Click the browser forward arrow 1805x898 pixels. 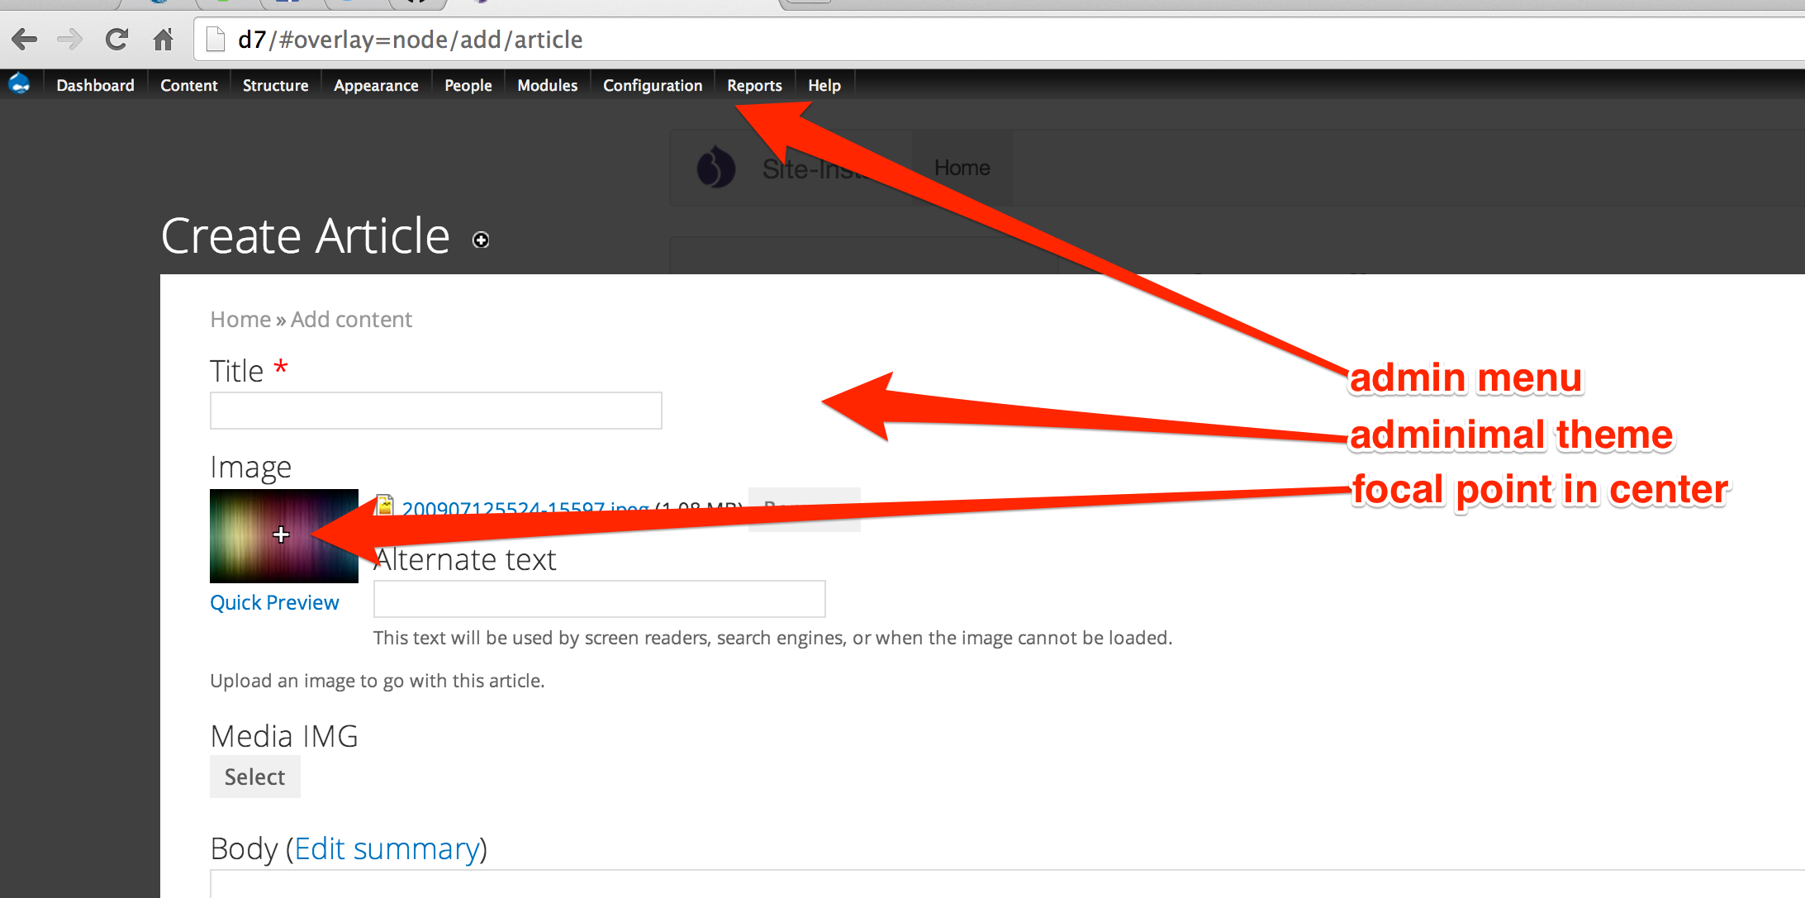(x=70, y=39)
